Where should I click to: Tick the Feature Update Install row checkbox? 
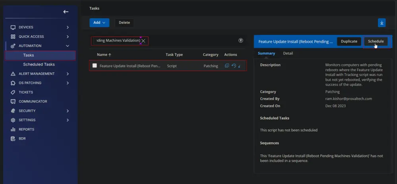[x=94, y=66]
